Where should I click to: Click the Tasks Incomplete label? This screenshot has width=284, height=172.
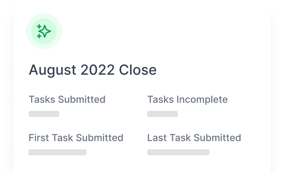[187, 99]
